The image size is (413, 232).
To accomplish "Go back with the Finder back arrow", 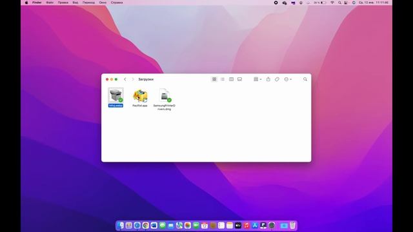I will [x=125, y=79].
